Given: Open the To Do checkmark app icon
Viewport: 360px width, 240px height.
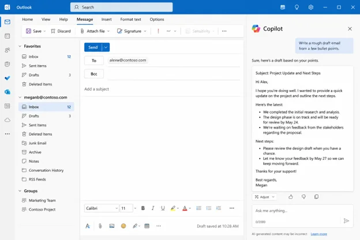Looking at the screenshot, I should pos(7,78).
